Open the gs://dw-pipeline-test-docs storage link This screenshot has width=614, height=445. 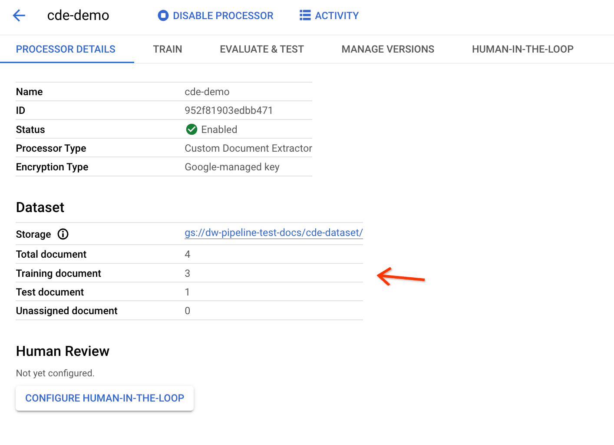tap(274, 233)
